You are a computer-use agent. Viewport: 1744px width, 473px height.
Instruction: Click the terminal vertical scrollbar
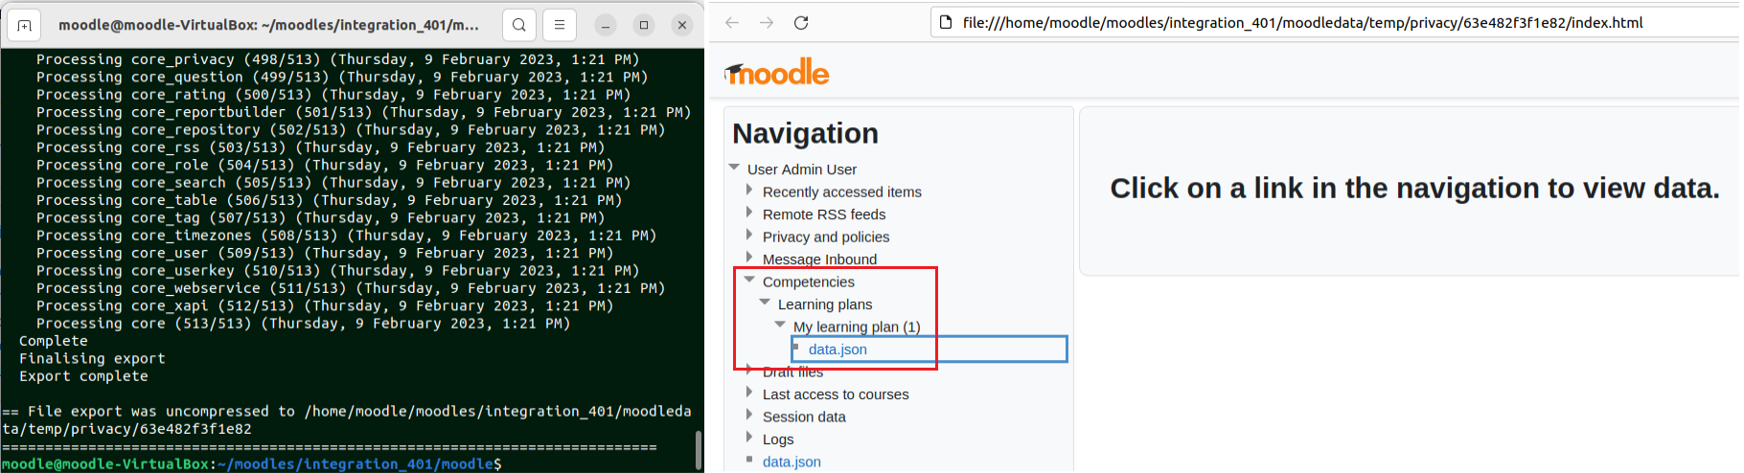point(699,448)
